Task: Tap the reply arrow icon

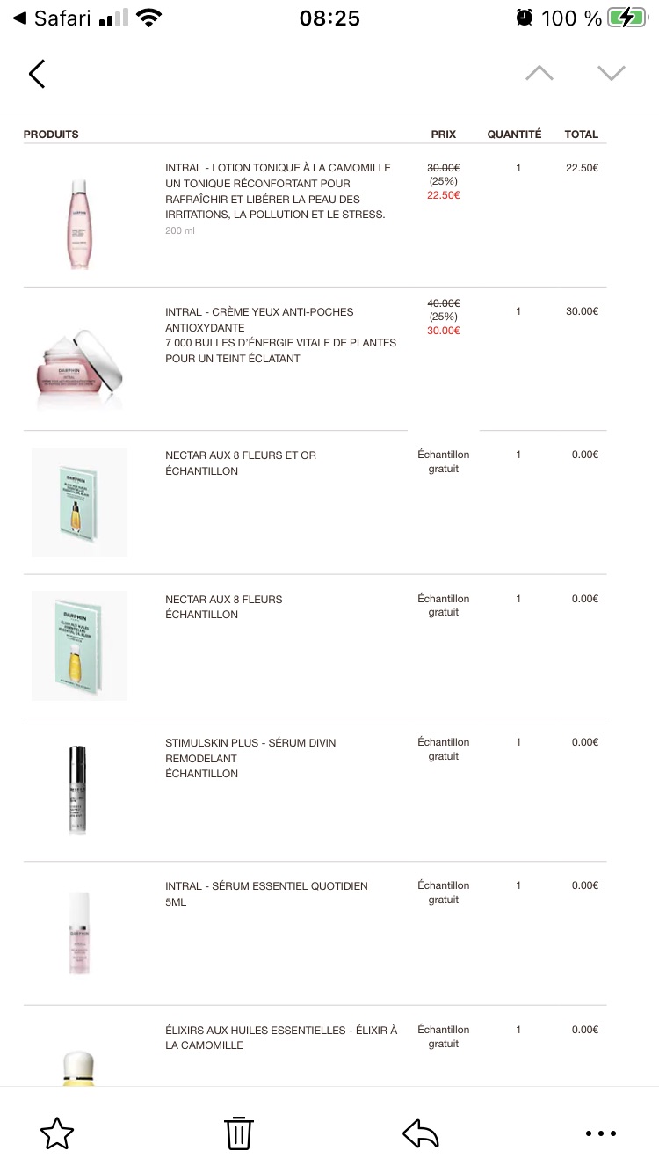Action: point(421,1133)
